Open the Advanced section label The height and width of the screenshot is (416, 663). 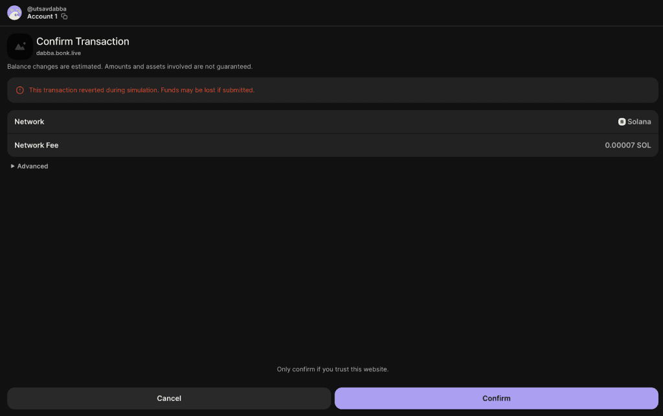click(x=32, y=167)
